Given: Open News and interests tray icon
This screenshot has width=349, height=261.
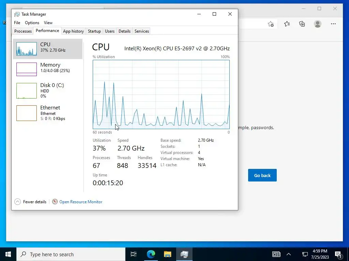Looking at the screenshot, I should 276,254.
